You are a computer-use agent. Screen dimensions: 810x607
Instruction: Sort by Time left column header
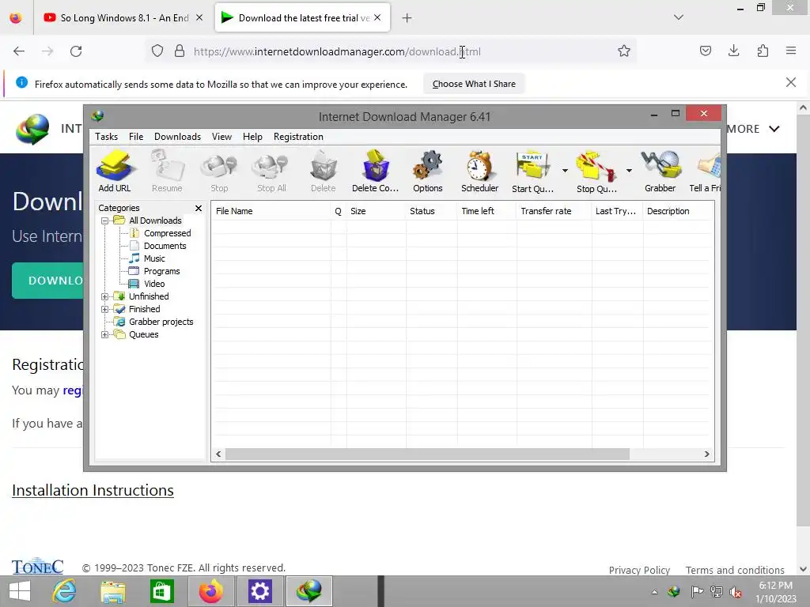click(x=486, y=211)
